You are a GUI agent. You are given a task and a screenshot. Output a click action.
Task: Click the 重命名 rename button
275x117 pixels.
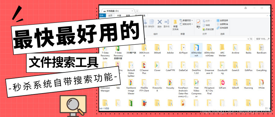point(167,24)
